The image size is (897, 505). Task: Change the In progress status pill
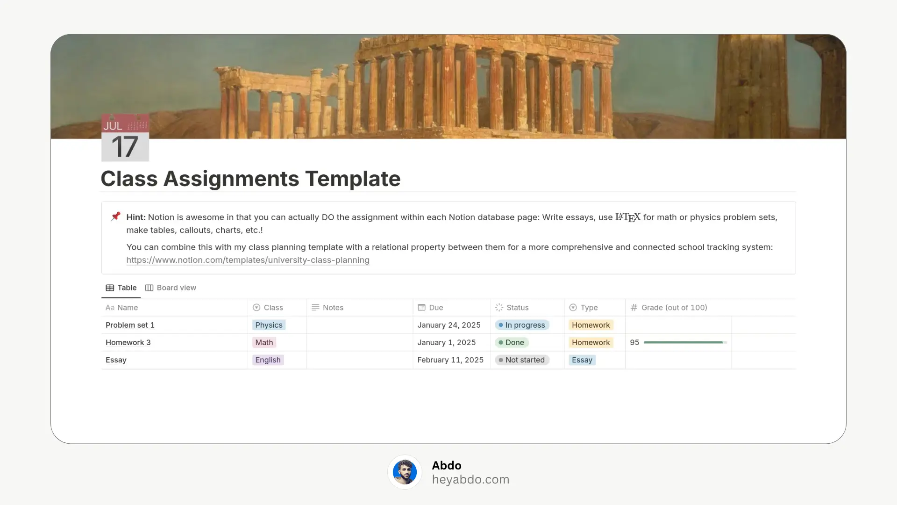click(x=522, y=325)
